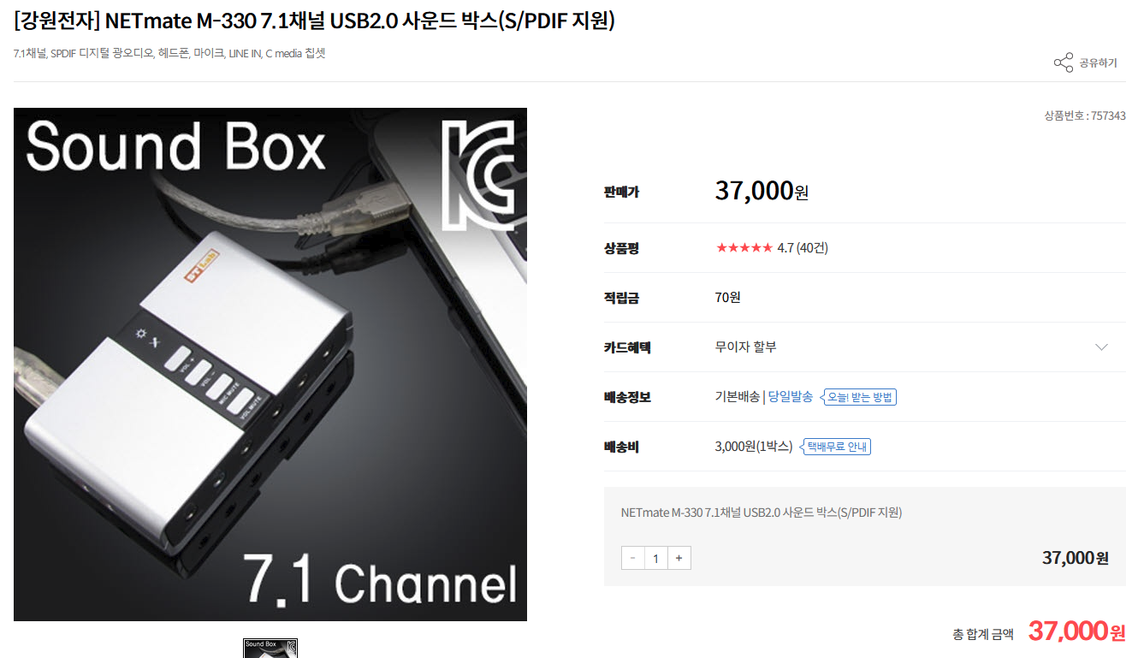
Task: Click the share icon next to 공유하기
Action: pos(1063,62)
